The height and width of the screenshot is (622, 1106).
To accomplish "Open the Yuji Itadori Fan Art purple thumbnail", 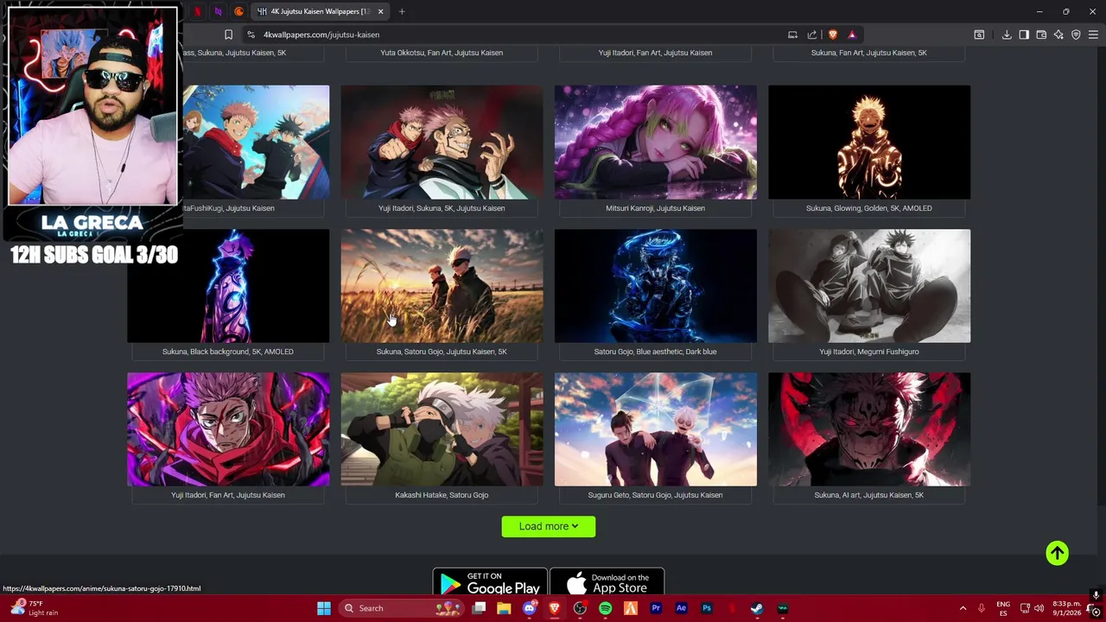I will 228,429.
